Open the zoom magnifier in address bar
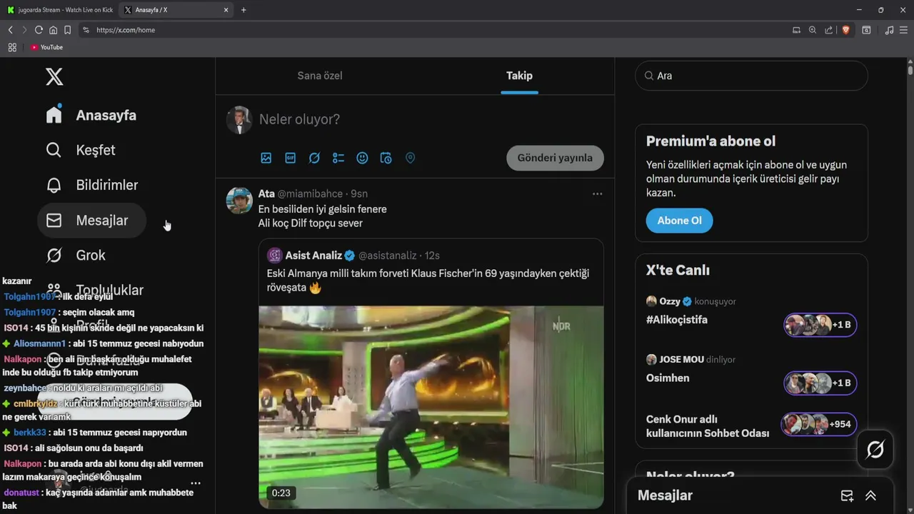Screen dimensions: 914x514 [813, 30]
